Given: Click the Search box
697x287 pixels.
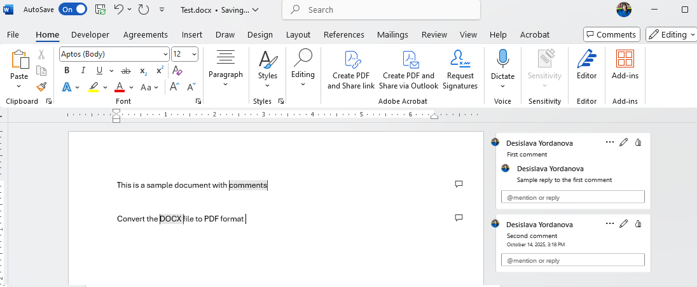Looking at the screenshot, I should (x=381, y=10).
